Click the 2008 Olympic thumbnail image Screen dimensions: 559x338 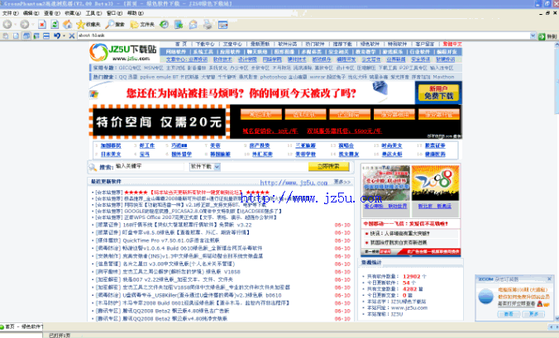(435, 183)
